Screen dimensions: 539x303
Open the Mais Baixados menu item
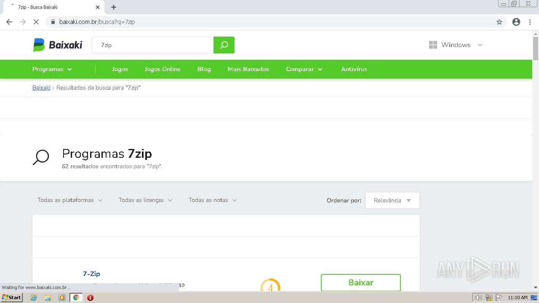pyautogui.click(x=248, y=69)
